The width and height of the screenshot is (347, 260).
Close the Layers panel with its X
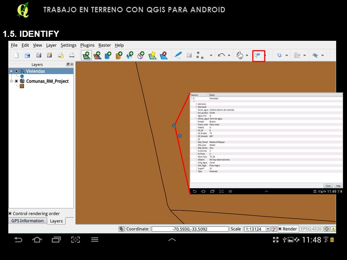coord(72,64)
